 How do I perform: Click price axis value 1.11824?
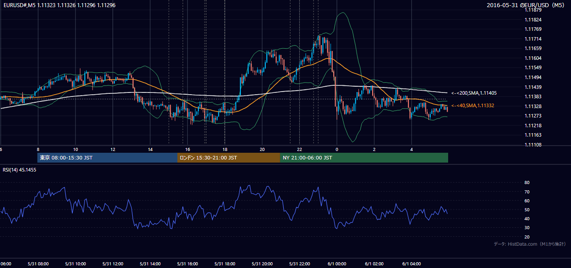pyautogui.click(x=533, y=20)
